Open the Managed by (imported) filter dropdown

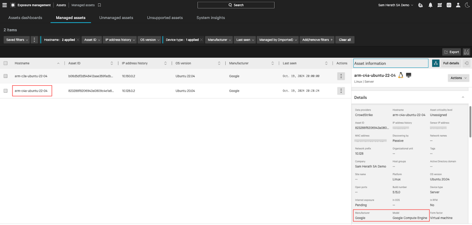(x=278, y=40)
